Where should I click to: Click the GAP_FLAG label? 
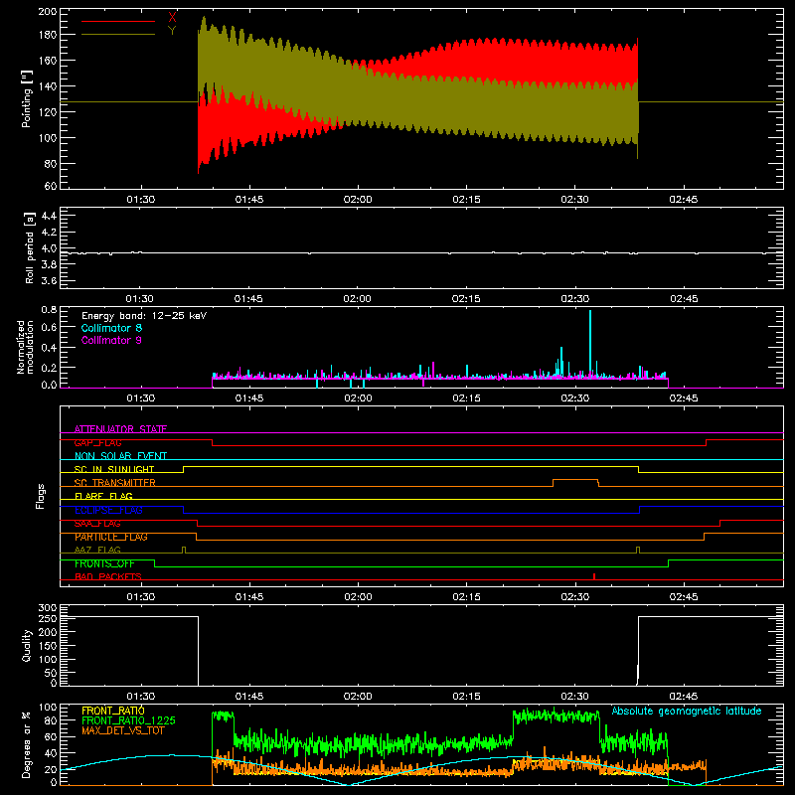pyautogui.click(x=97, y=442)
